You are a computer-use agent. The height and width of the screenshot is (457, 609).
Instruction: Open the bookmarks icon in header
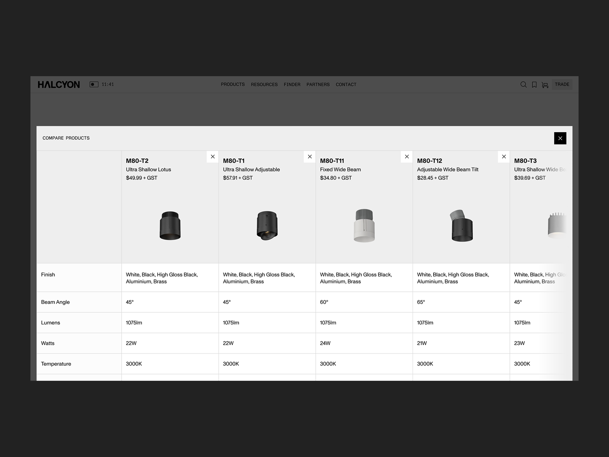click(x=534, y=85)
